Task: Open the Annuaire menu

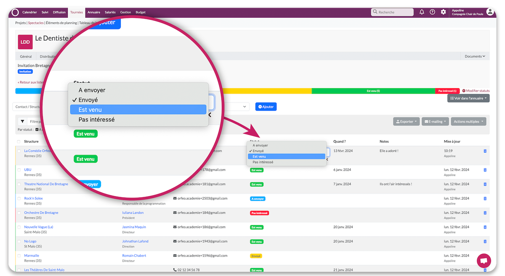Action: pos(93,12)
